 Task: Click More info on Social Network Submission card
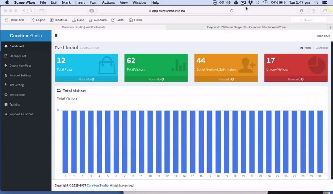tap(226, 79)
